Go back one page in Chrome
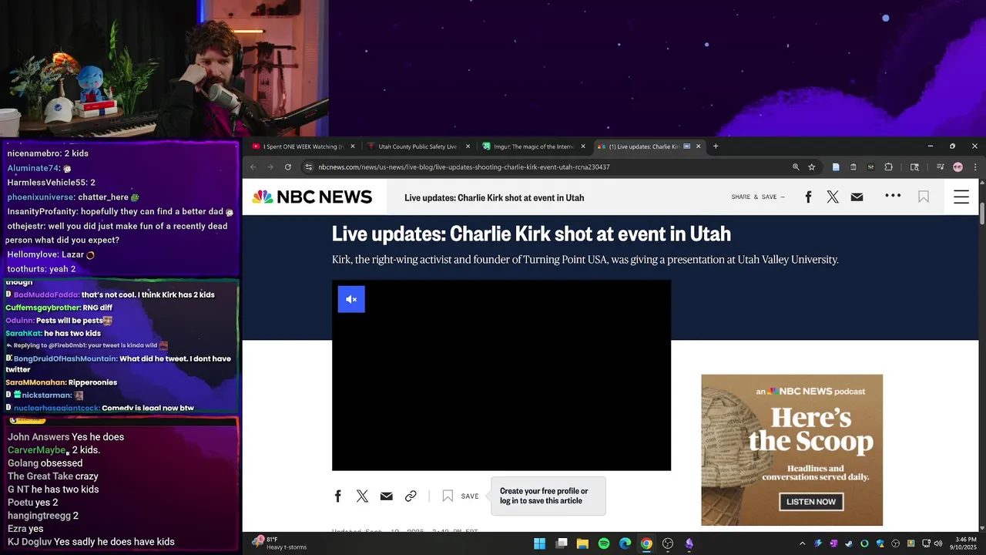 pos(253,167)
